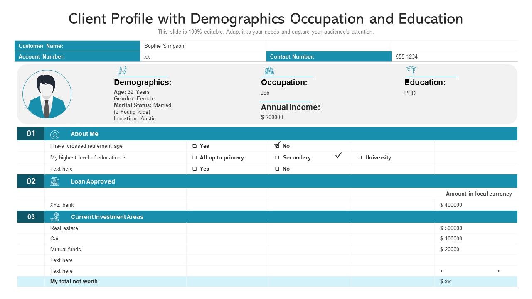The width and height of the screenshot is (532, 299).
Task: Click the Contact Number label cell
Action: (329, 57)
